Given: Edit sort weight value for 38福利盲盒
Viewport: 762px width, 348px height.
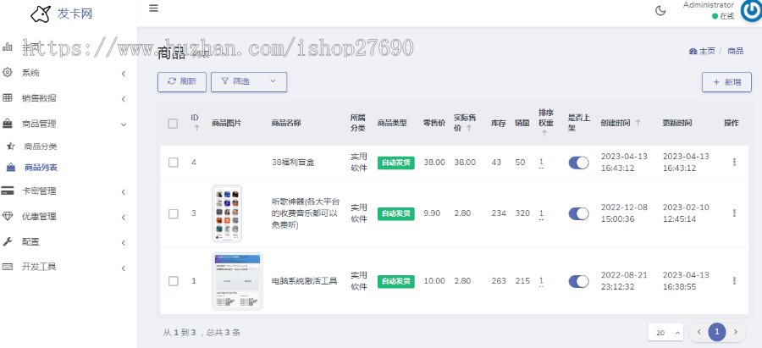Looking at the screenshot, I should tap(541, 162).
